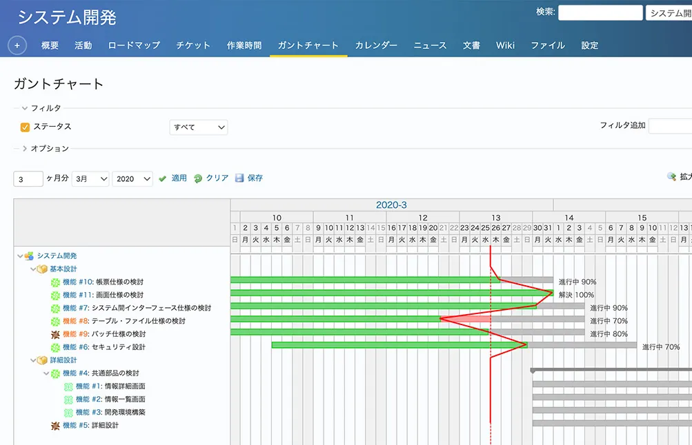Screen dimensions: 692x445
Task: Click the green icon beside 機能 #10
Action: tap(55, 282)
